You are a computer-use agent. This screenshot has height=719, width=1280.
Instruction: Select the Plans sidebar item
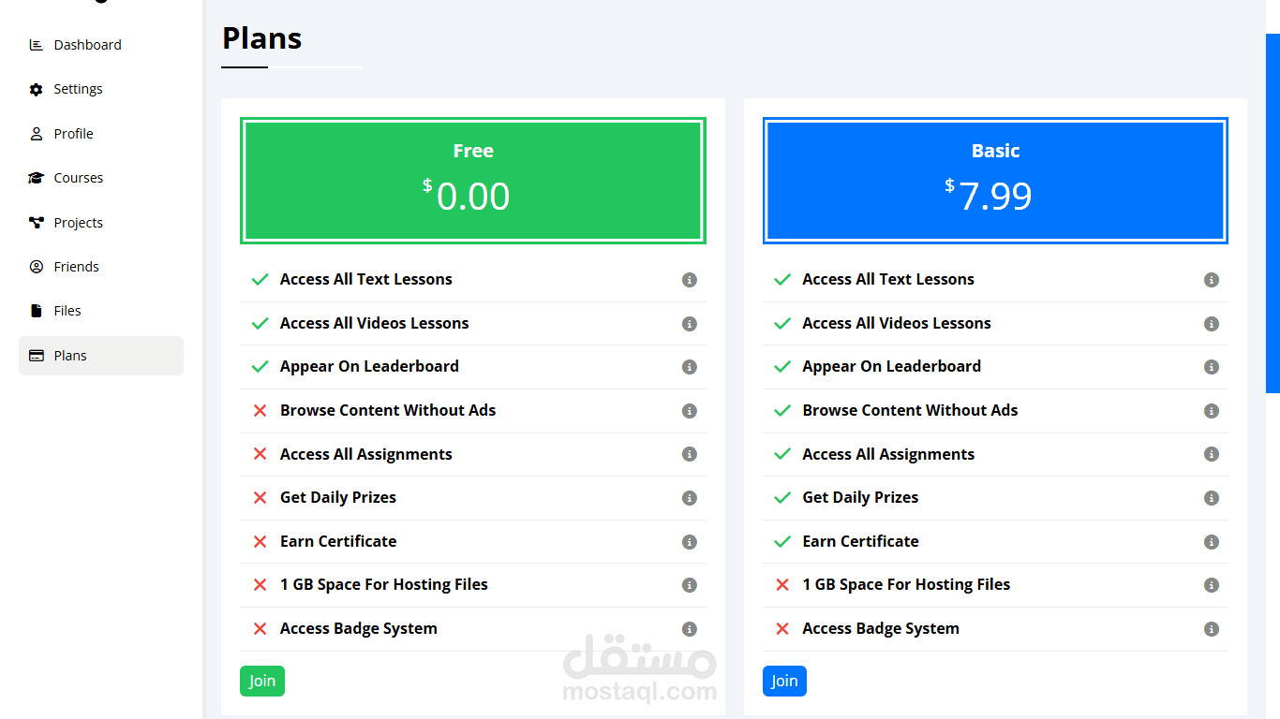click(x=101, y=356)
